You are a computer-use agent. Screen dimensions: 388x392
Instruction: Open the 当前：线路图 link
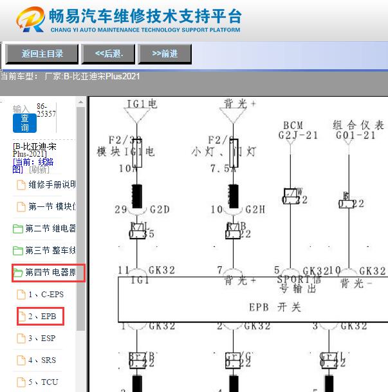tap(33, 166)
